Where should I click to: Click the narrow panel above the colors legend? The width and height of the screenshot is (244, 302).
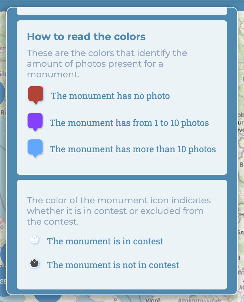pos(122,11)
